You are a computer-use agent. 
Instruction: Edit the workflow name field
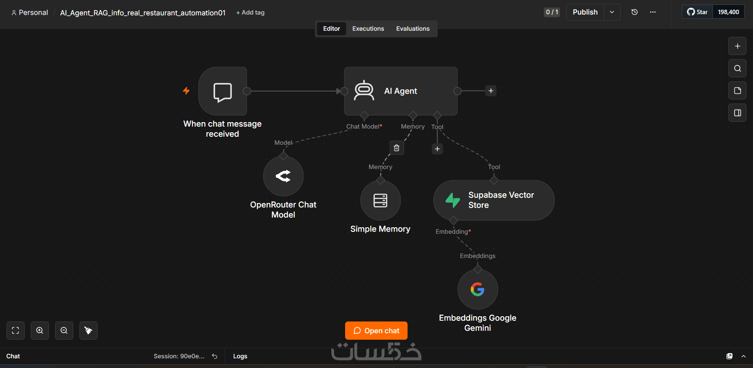point(143,13)
